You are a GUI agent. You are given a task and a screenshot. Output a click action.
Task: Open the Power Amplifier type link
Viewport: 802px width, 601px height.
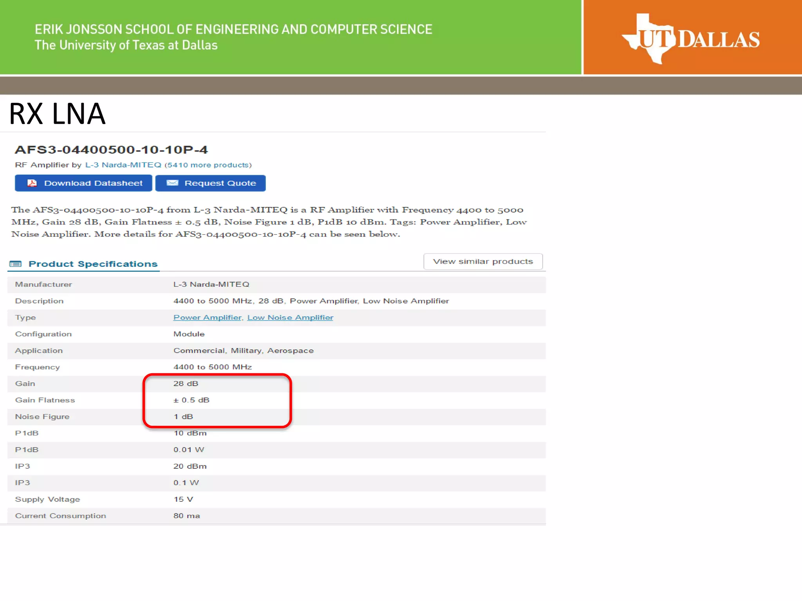pyautogui.click(x=208, y=318)
